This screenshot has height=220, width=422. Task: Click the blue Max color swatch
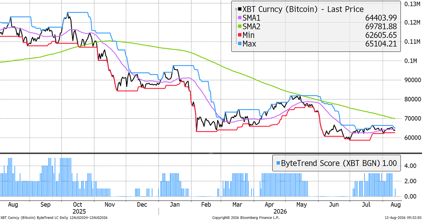(239, 44)
